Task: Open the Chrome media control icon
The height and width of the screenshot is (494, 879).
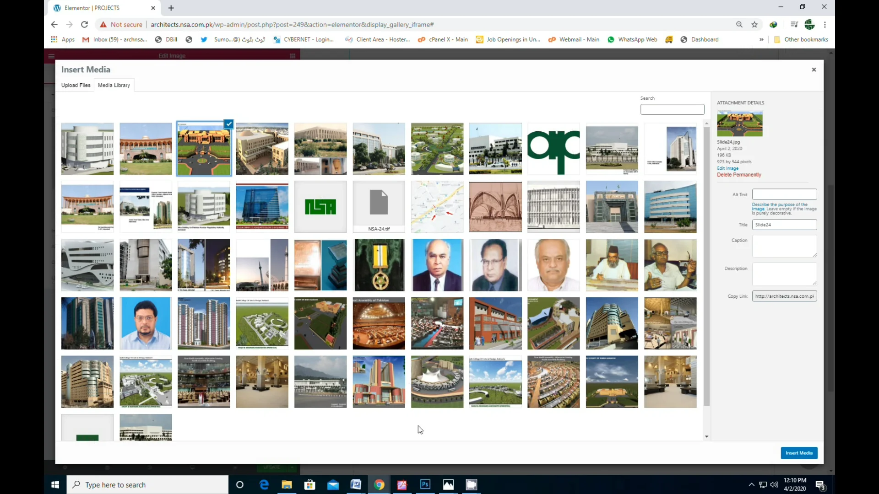Action: [794, 25]
